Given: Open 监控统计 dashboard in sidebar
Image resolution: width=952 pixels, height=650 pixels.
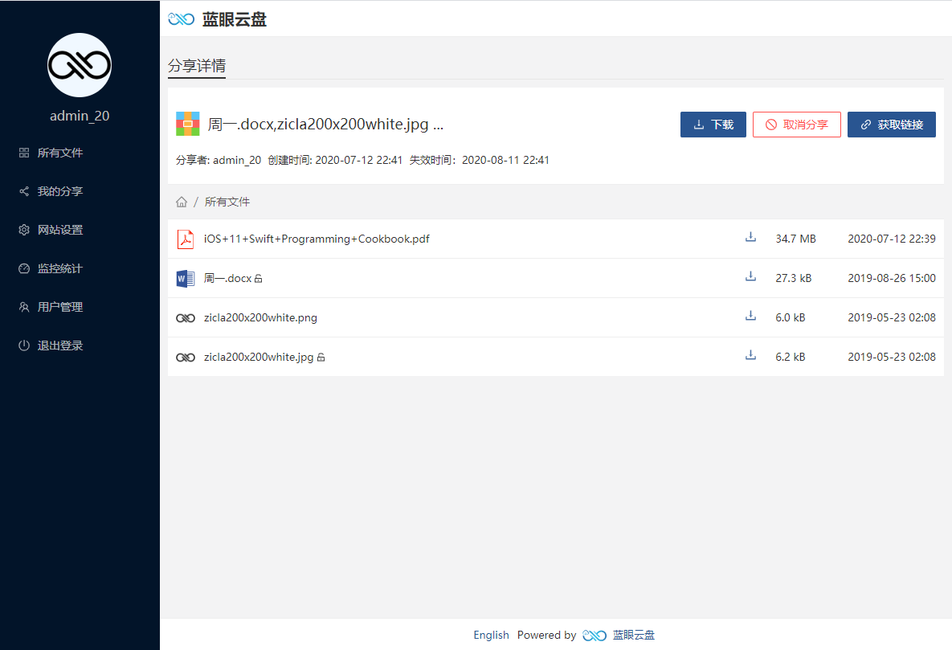Looking at the screenshot, I should tap(60, 268).
